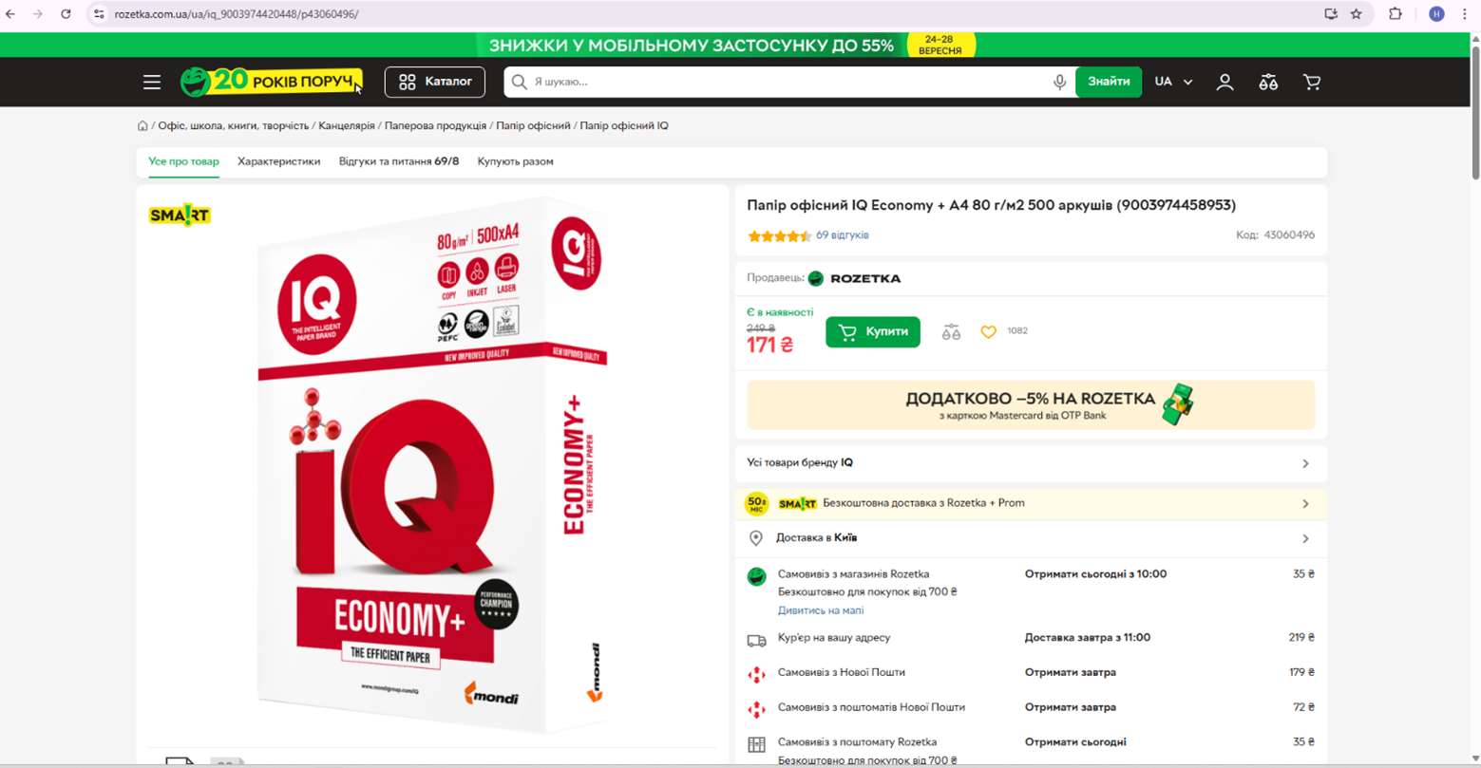Click the microphone voice search icon

pyautogui.click(x=1059, y=83)
